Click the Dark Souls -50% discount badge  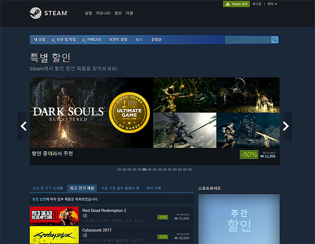tap(249, 154)
